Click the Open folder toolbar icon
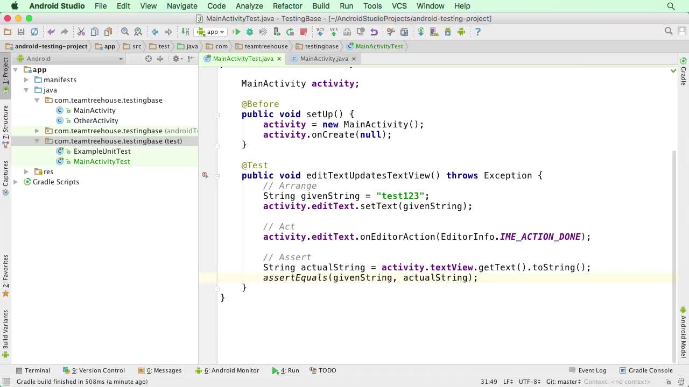 (x=8, y=32)
